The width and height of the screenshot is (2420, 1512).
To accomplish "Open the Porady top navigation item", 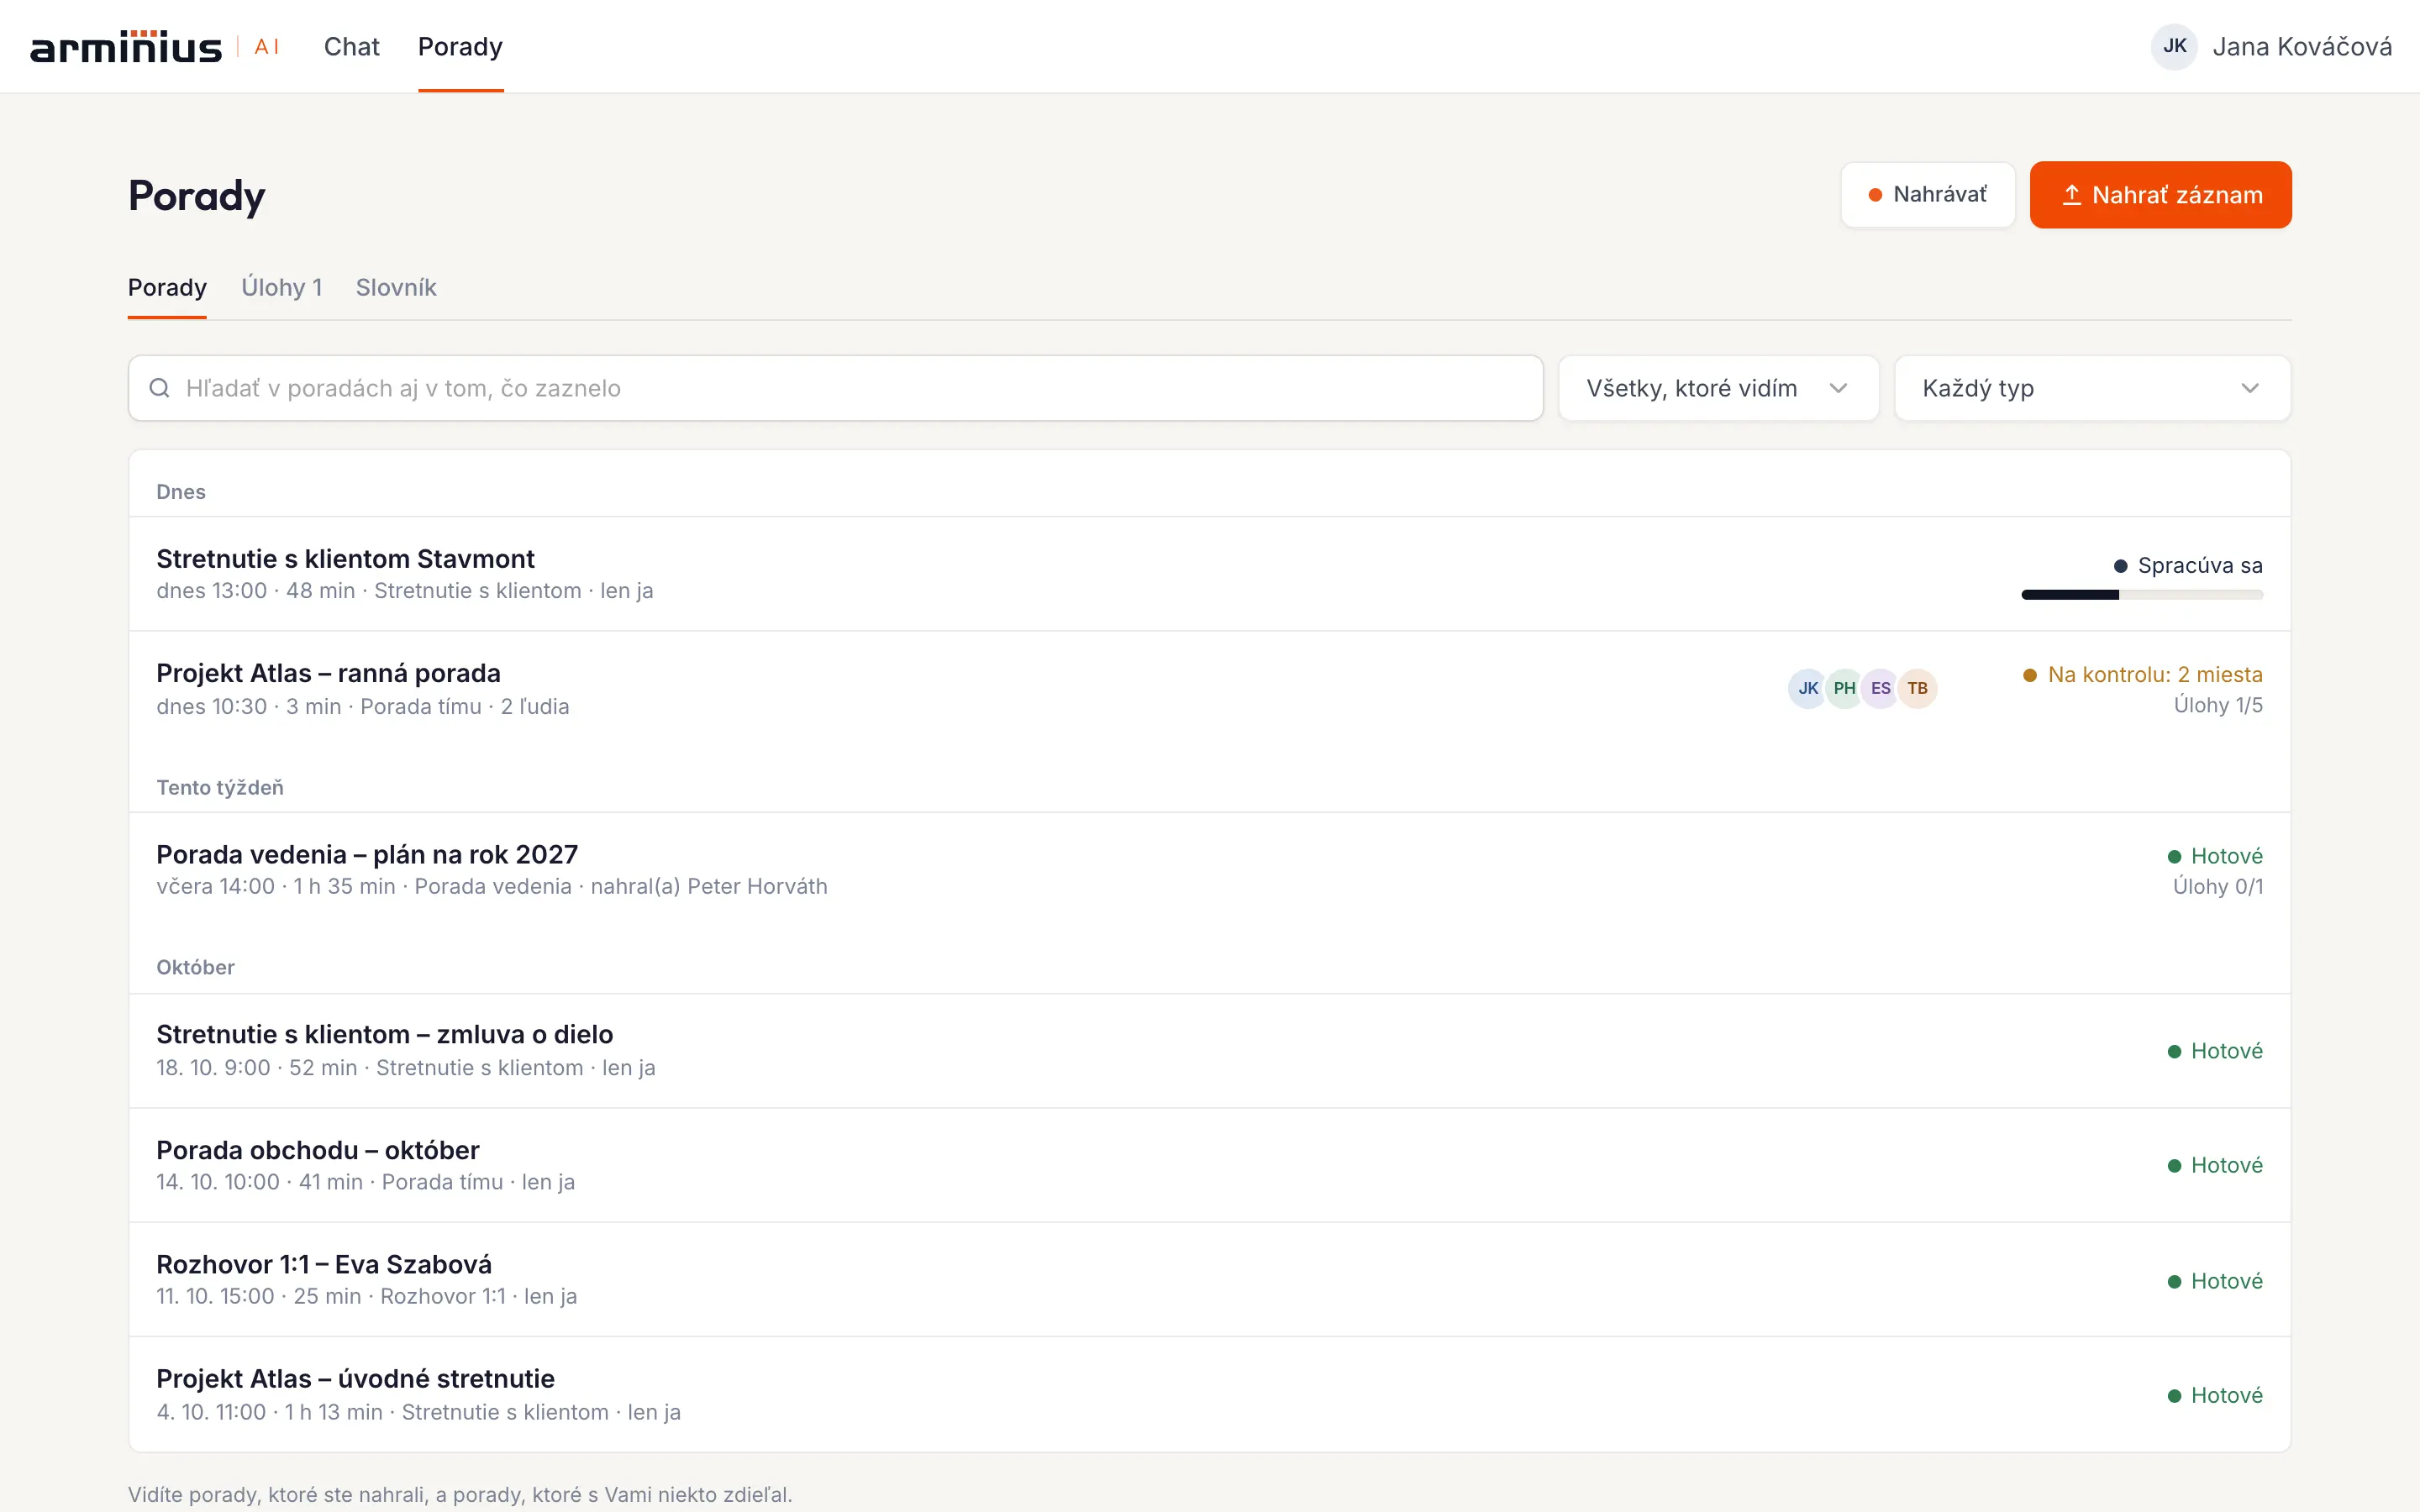I will pyautogui.click(x=460, y=47).
